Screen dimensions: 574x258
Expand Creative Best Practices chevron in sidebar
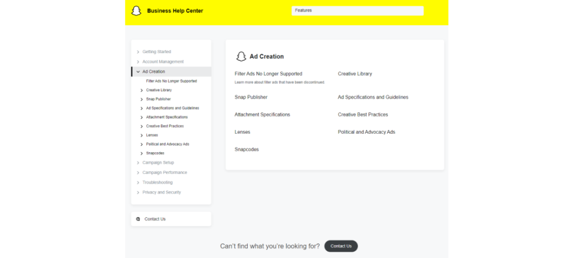[142, 126]
